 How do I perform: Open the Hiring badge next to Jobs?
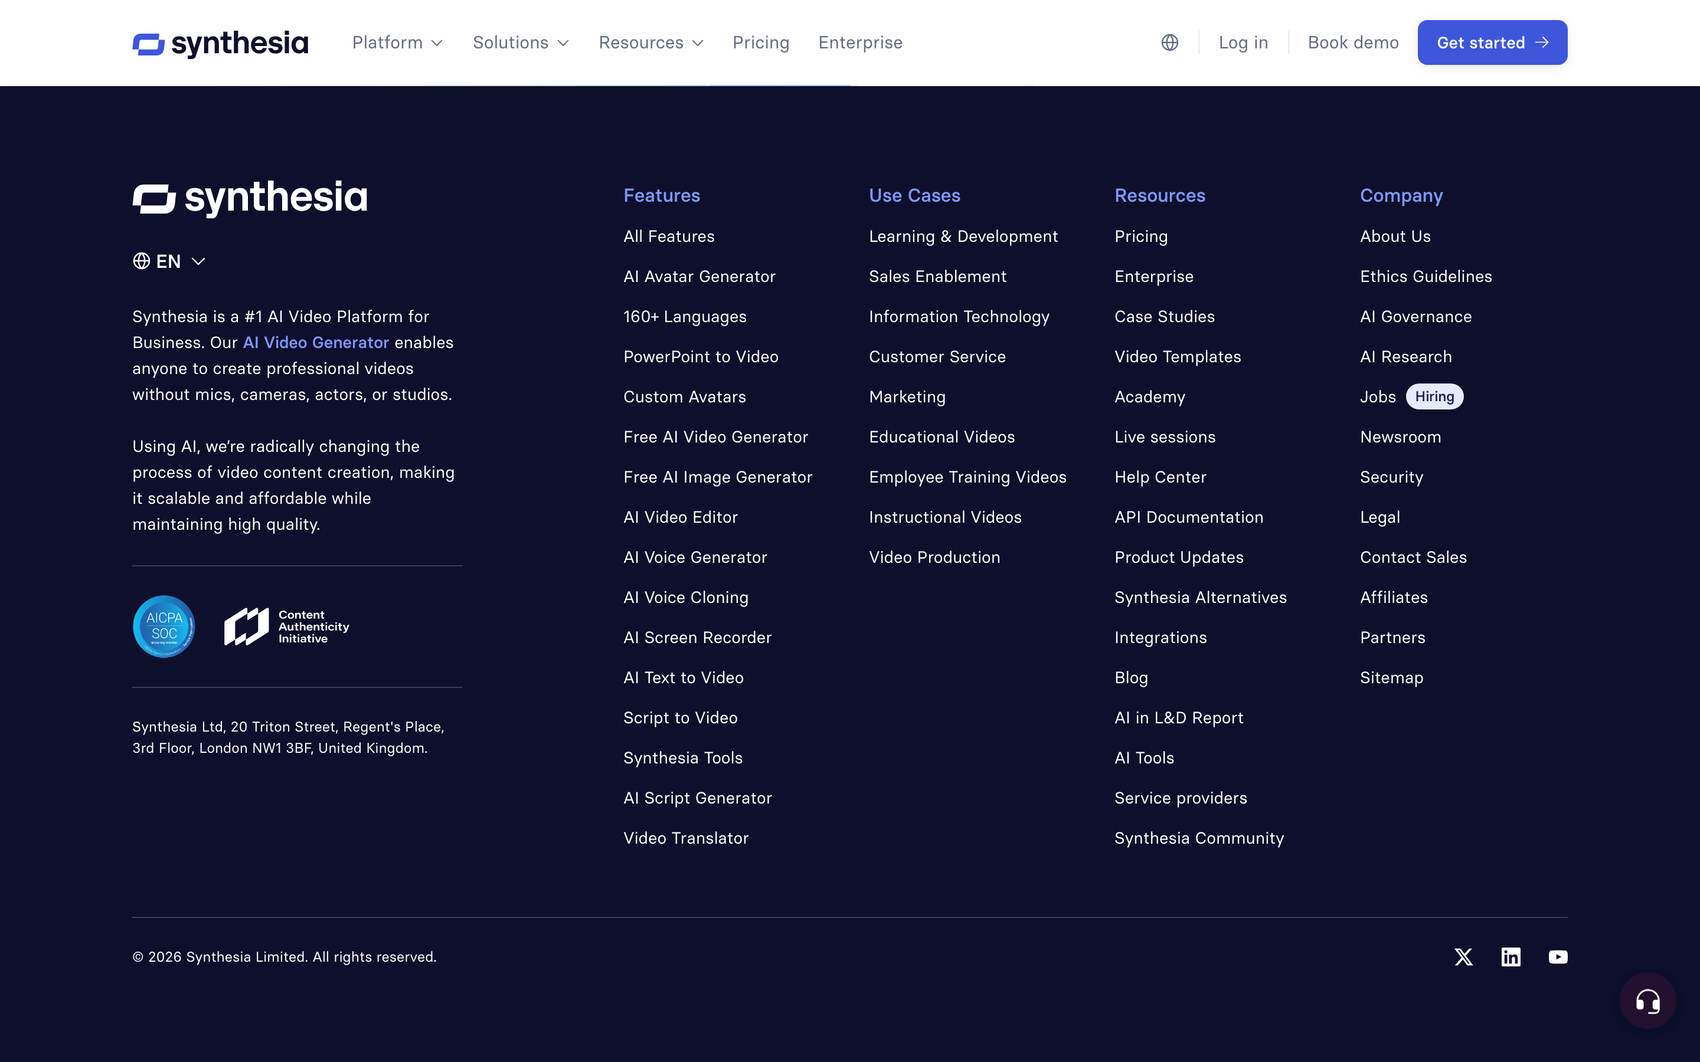(1434, 396)
